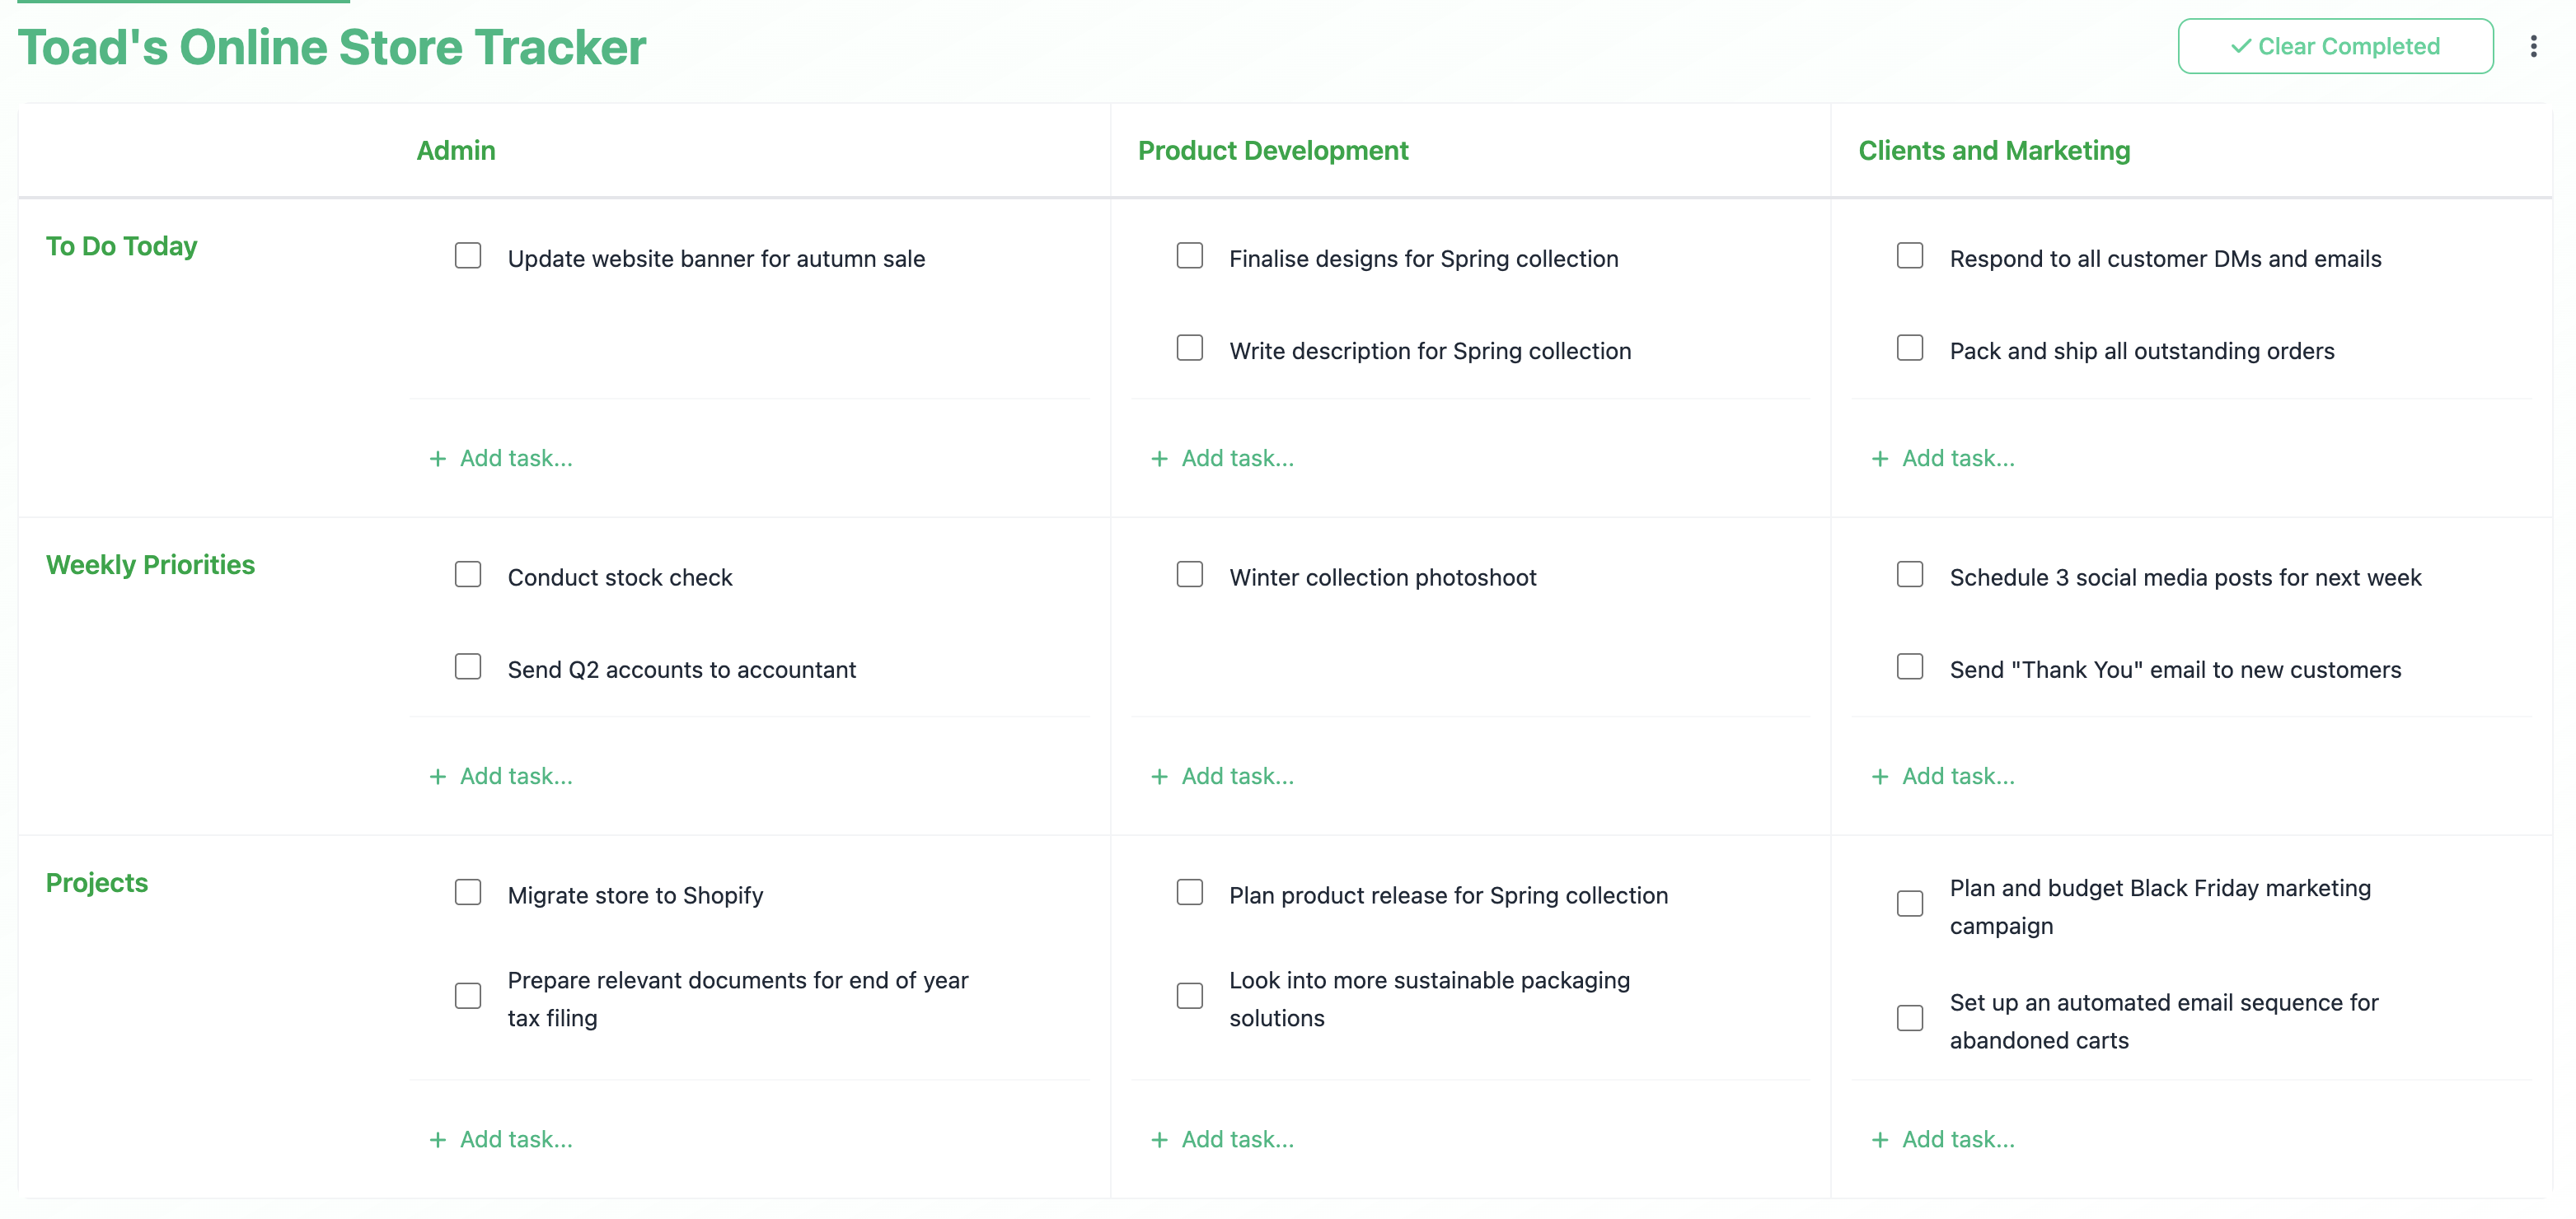Click the Toad's Online Store Tracker title
The width and height of the screenshot is (2576, 1219).
point(332,47)
